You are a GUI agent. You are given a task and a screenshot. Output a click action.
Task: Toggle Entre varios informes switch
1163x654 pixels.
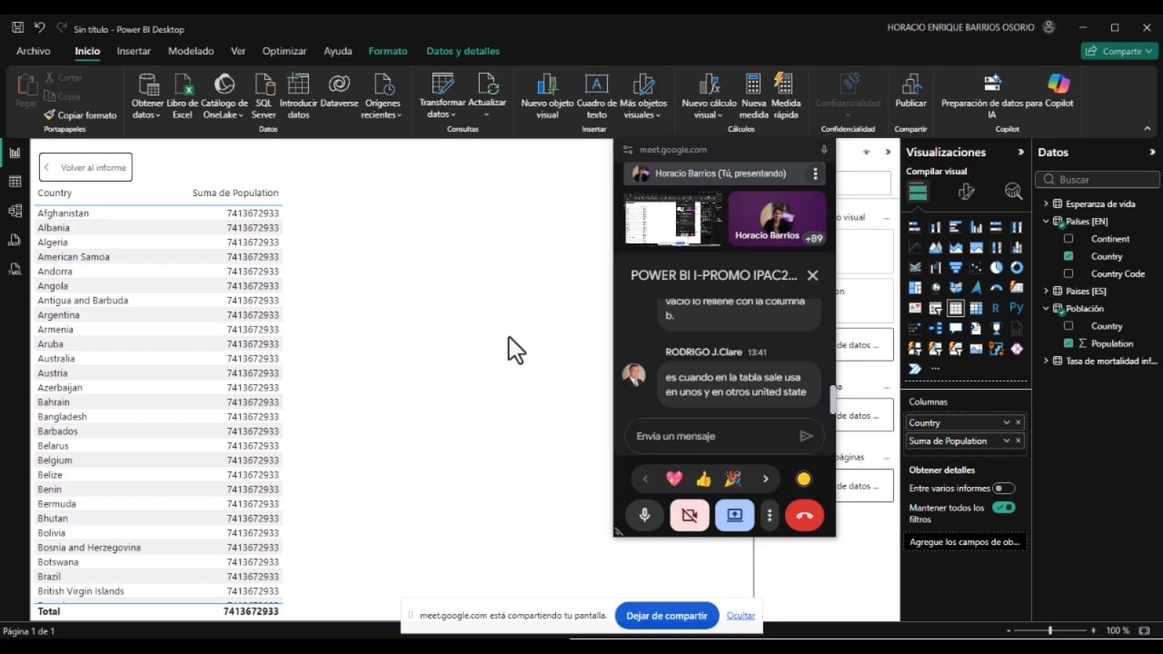(x=1003, y=488)
